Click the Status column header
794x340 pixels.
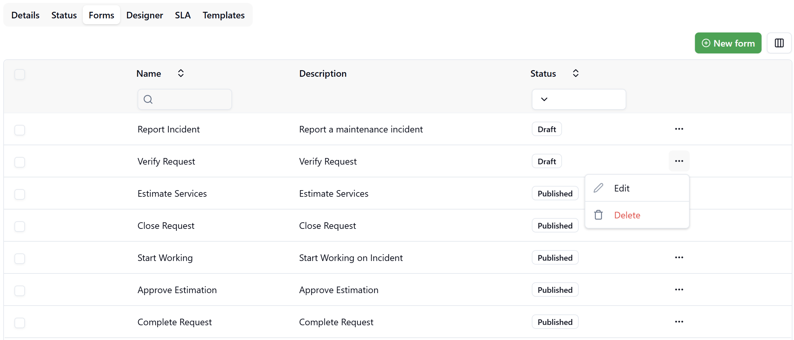(x=543, y=73)
